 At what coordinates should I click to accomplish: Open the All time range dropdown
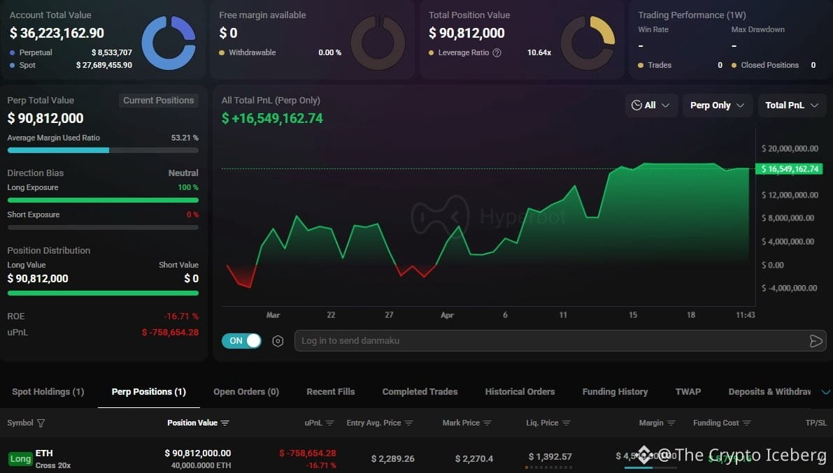[x=650, y=105]
